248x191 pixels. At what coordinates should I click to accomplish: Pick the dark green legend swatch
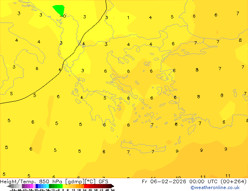click(x=50, y=186)
